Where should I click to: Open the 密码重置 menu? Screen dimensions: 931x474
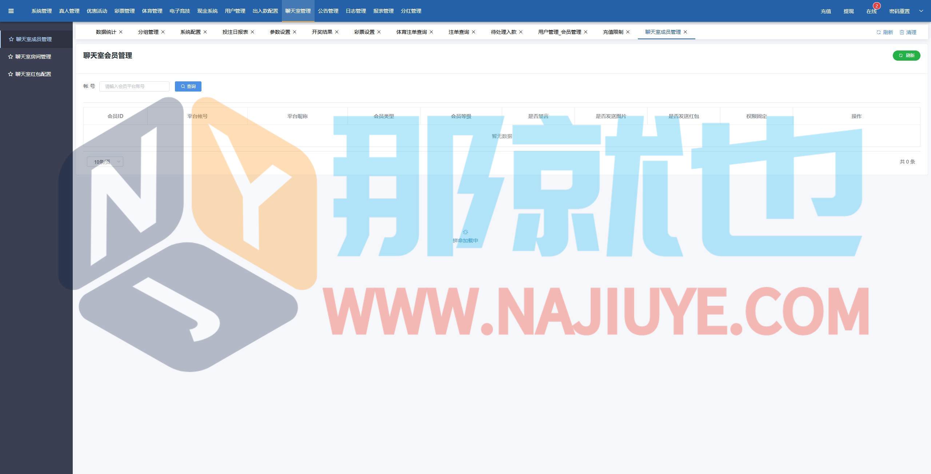coord(899,11)
